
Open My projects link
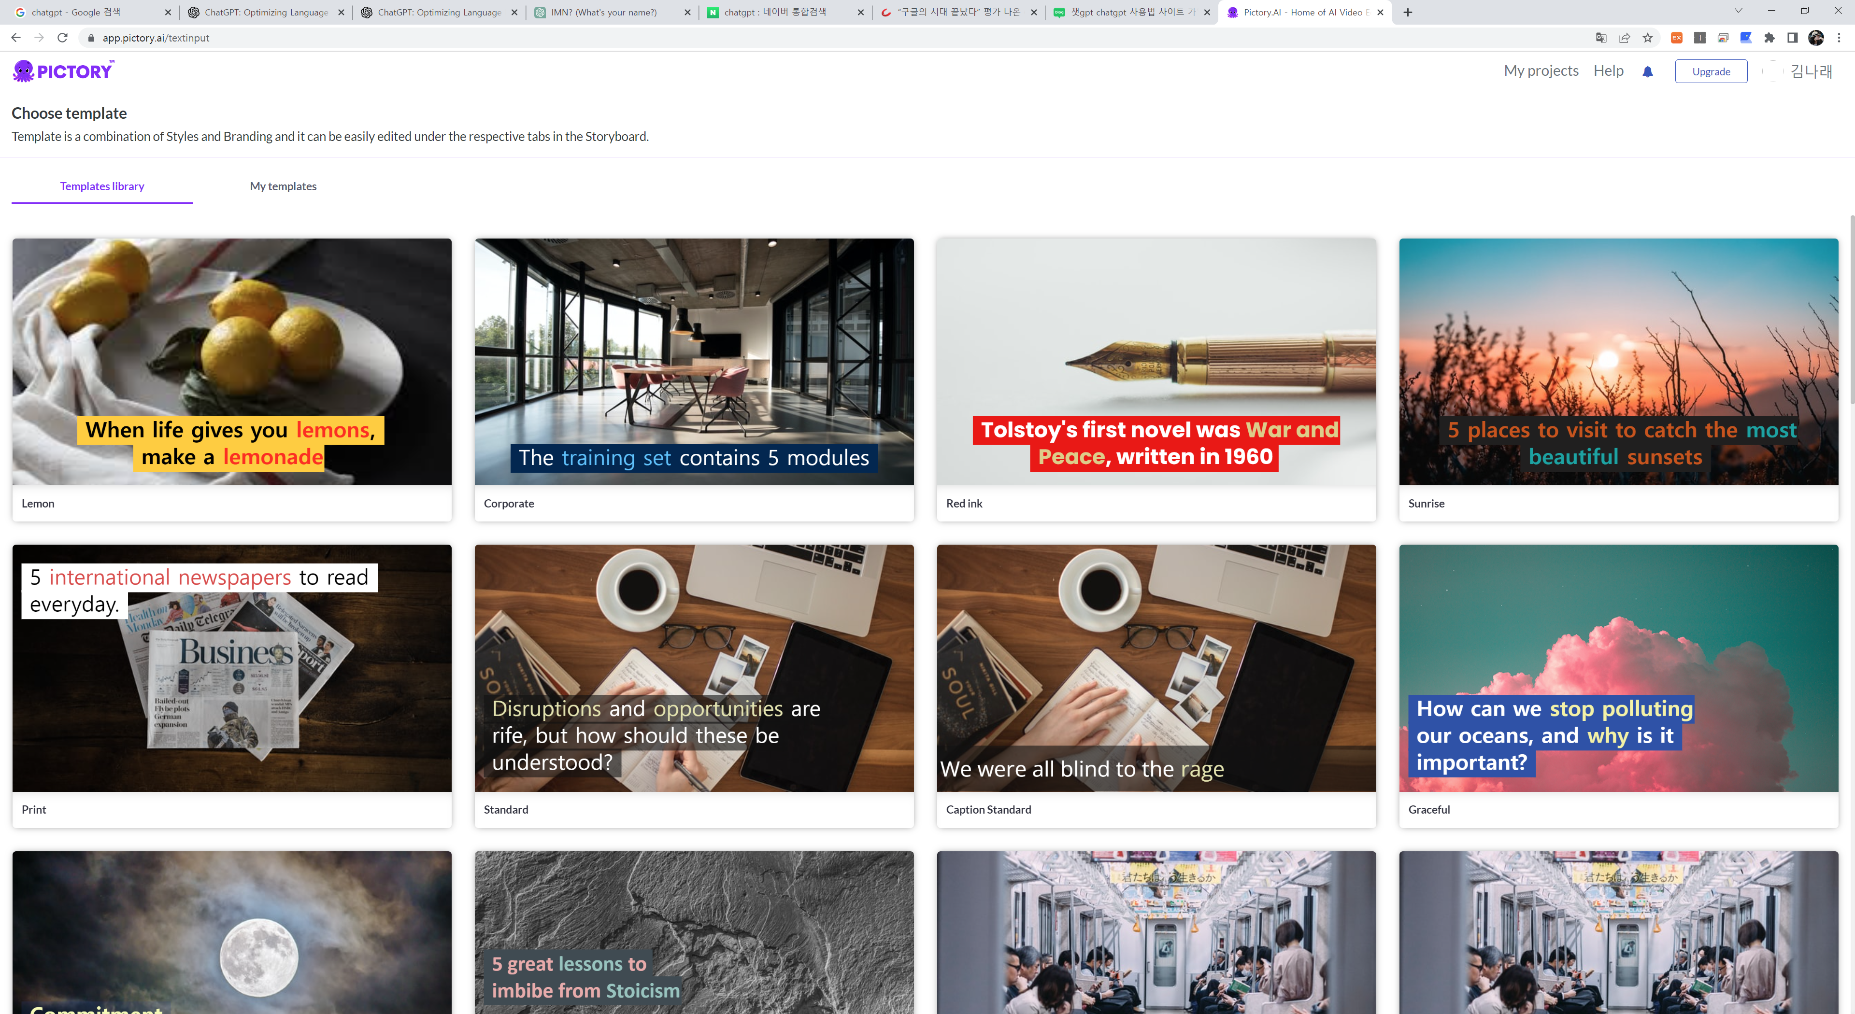1541,70
